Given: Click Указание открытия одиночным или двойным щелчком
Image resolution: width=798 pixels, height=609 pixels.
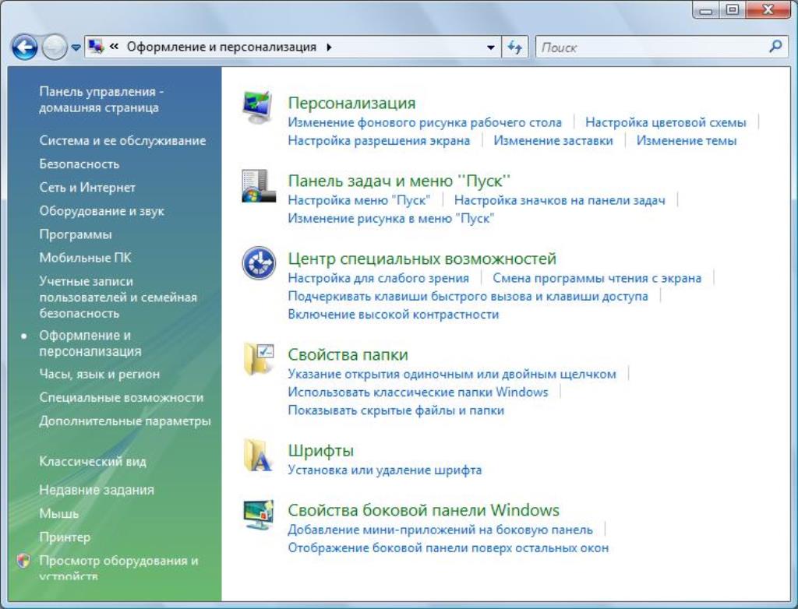Looking at the screenshot, I should pos(452,374).
